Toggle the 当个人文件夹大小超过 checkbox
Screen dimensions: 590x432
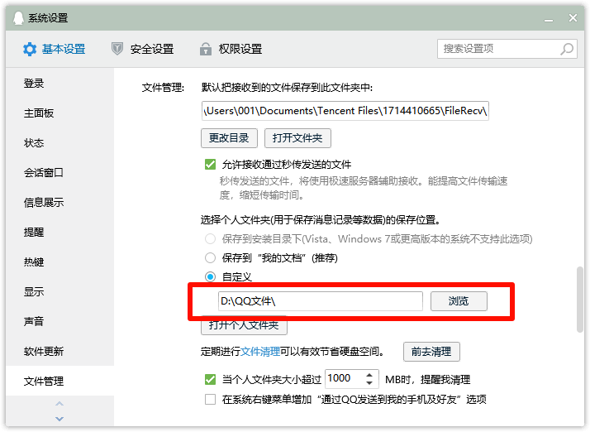(210, 379)
